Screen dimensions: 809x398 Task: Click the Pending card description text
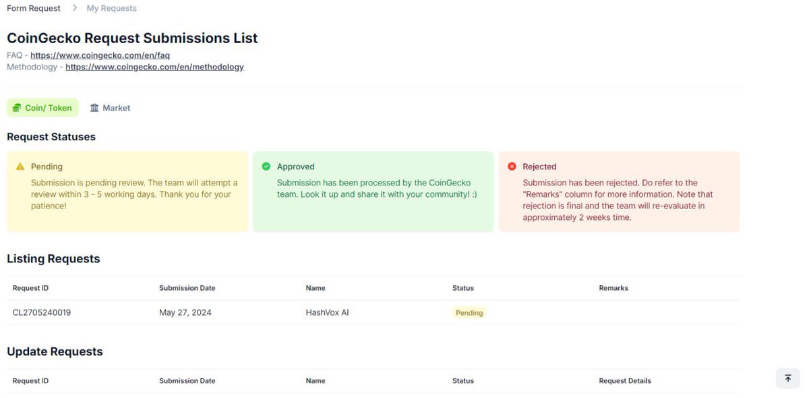pos(134,194)
